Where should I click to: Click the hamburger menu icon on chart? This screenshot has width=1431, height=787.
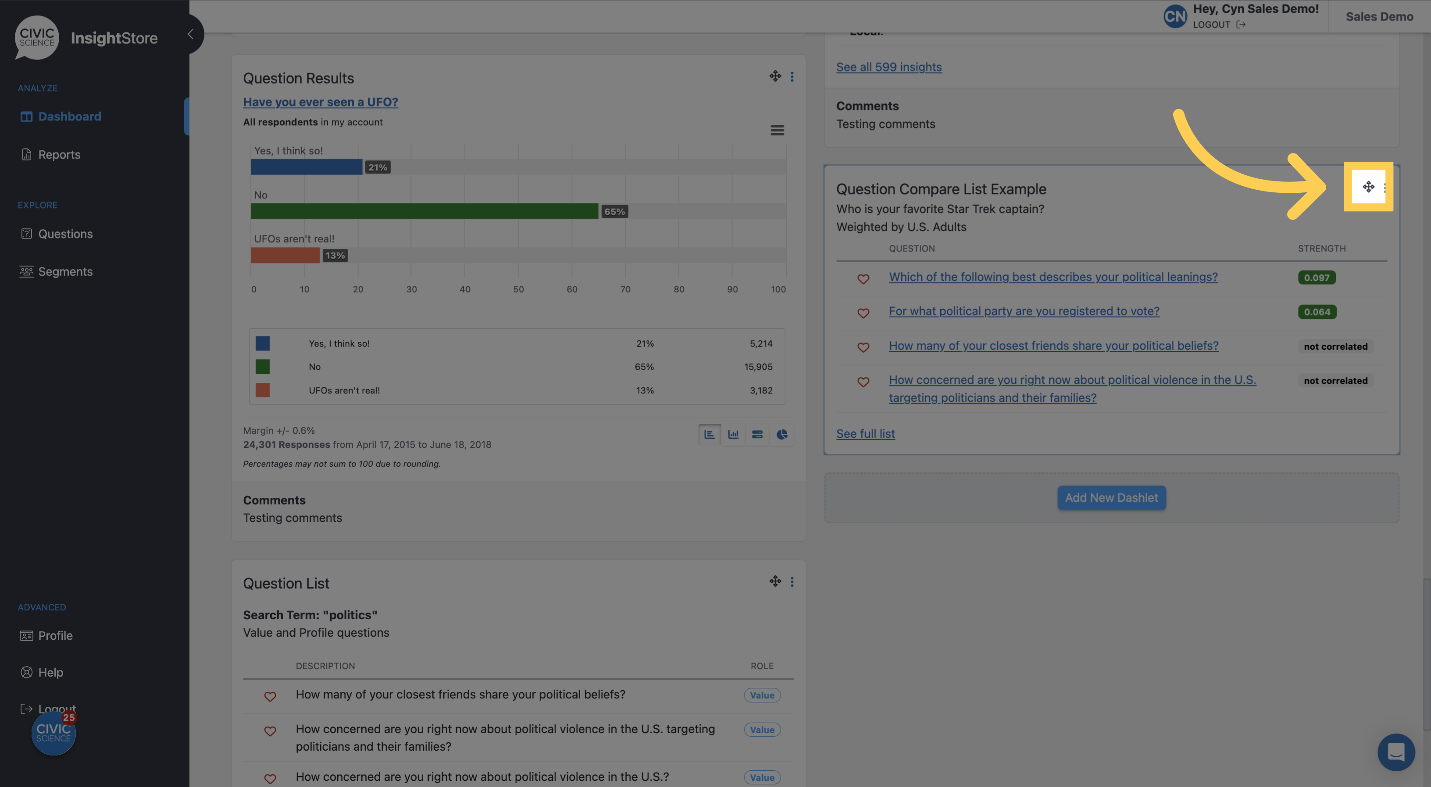(x=778, y=130)
